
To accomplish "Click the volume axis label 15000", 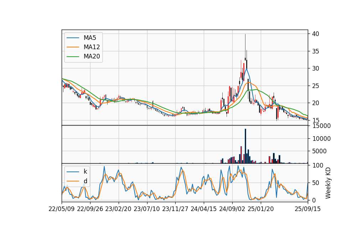I will (322, 126).
